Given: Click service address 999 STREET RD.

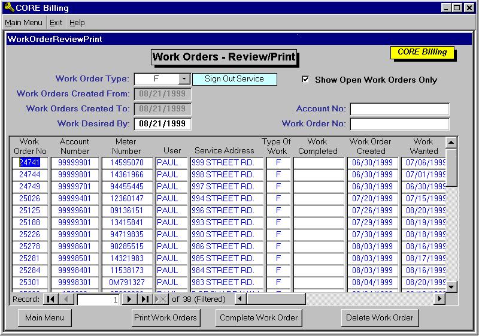Looking at the screenshot, I should [x=227, y=162].
